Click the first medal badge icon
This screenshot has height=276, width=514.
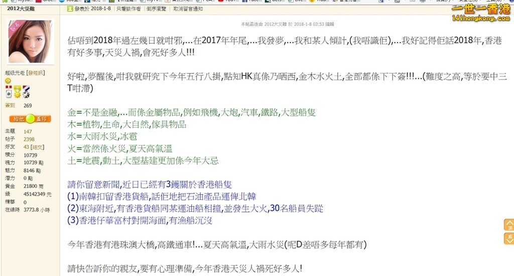(8, 92)
